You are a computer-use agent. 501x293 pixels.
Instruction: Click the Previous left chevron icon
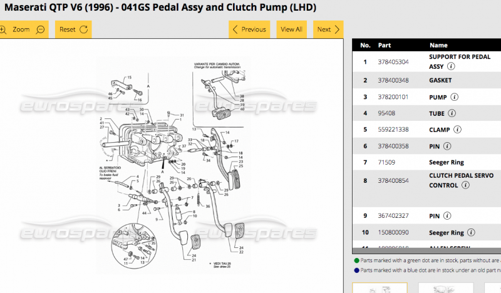pos(235,29)
